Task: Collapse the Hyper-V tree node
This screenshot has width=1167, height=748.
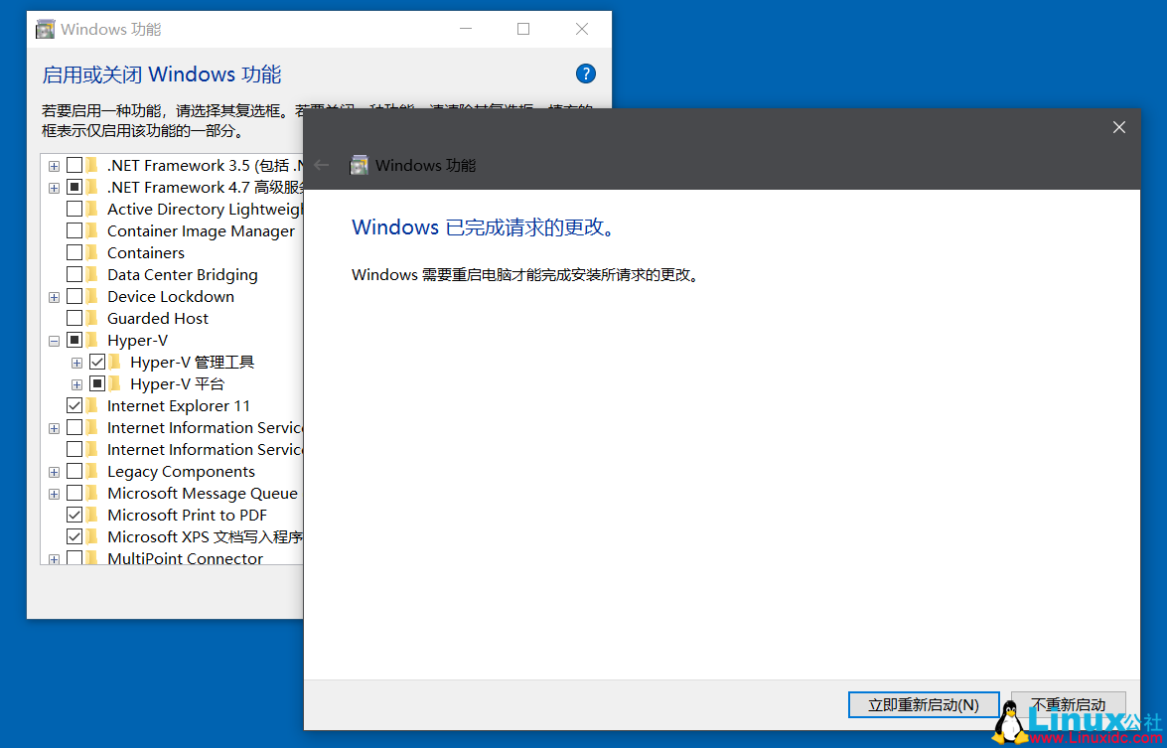Action: click(54, 341)
